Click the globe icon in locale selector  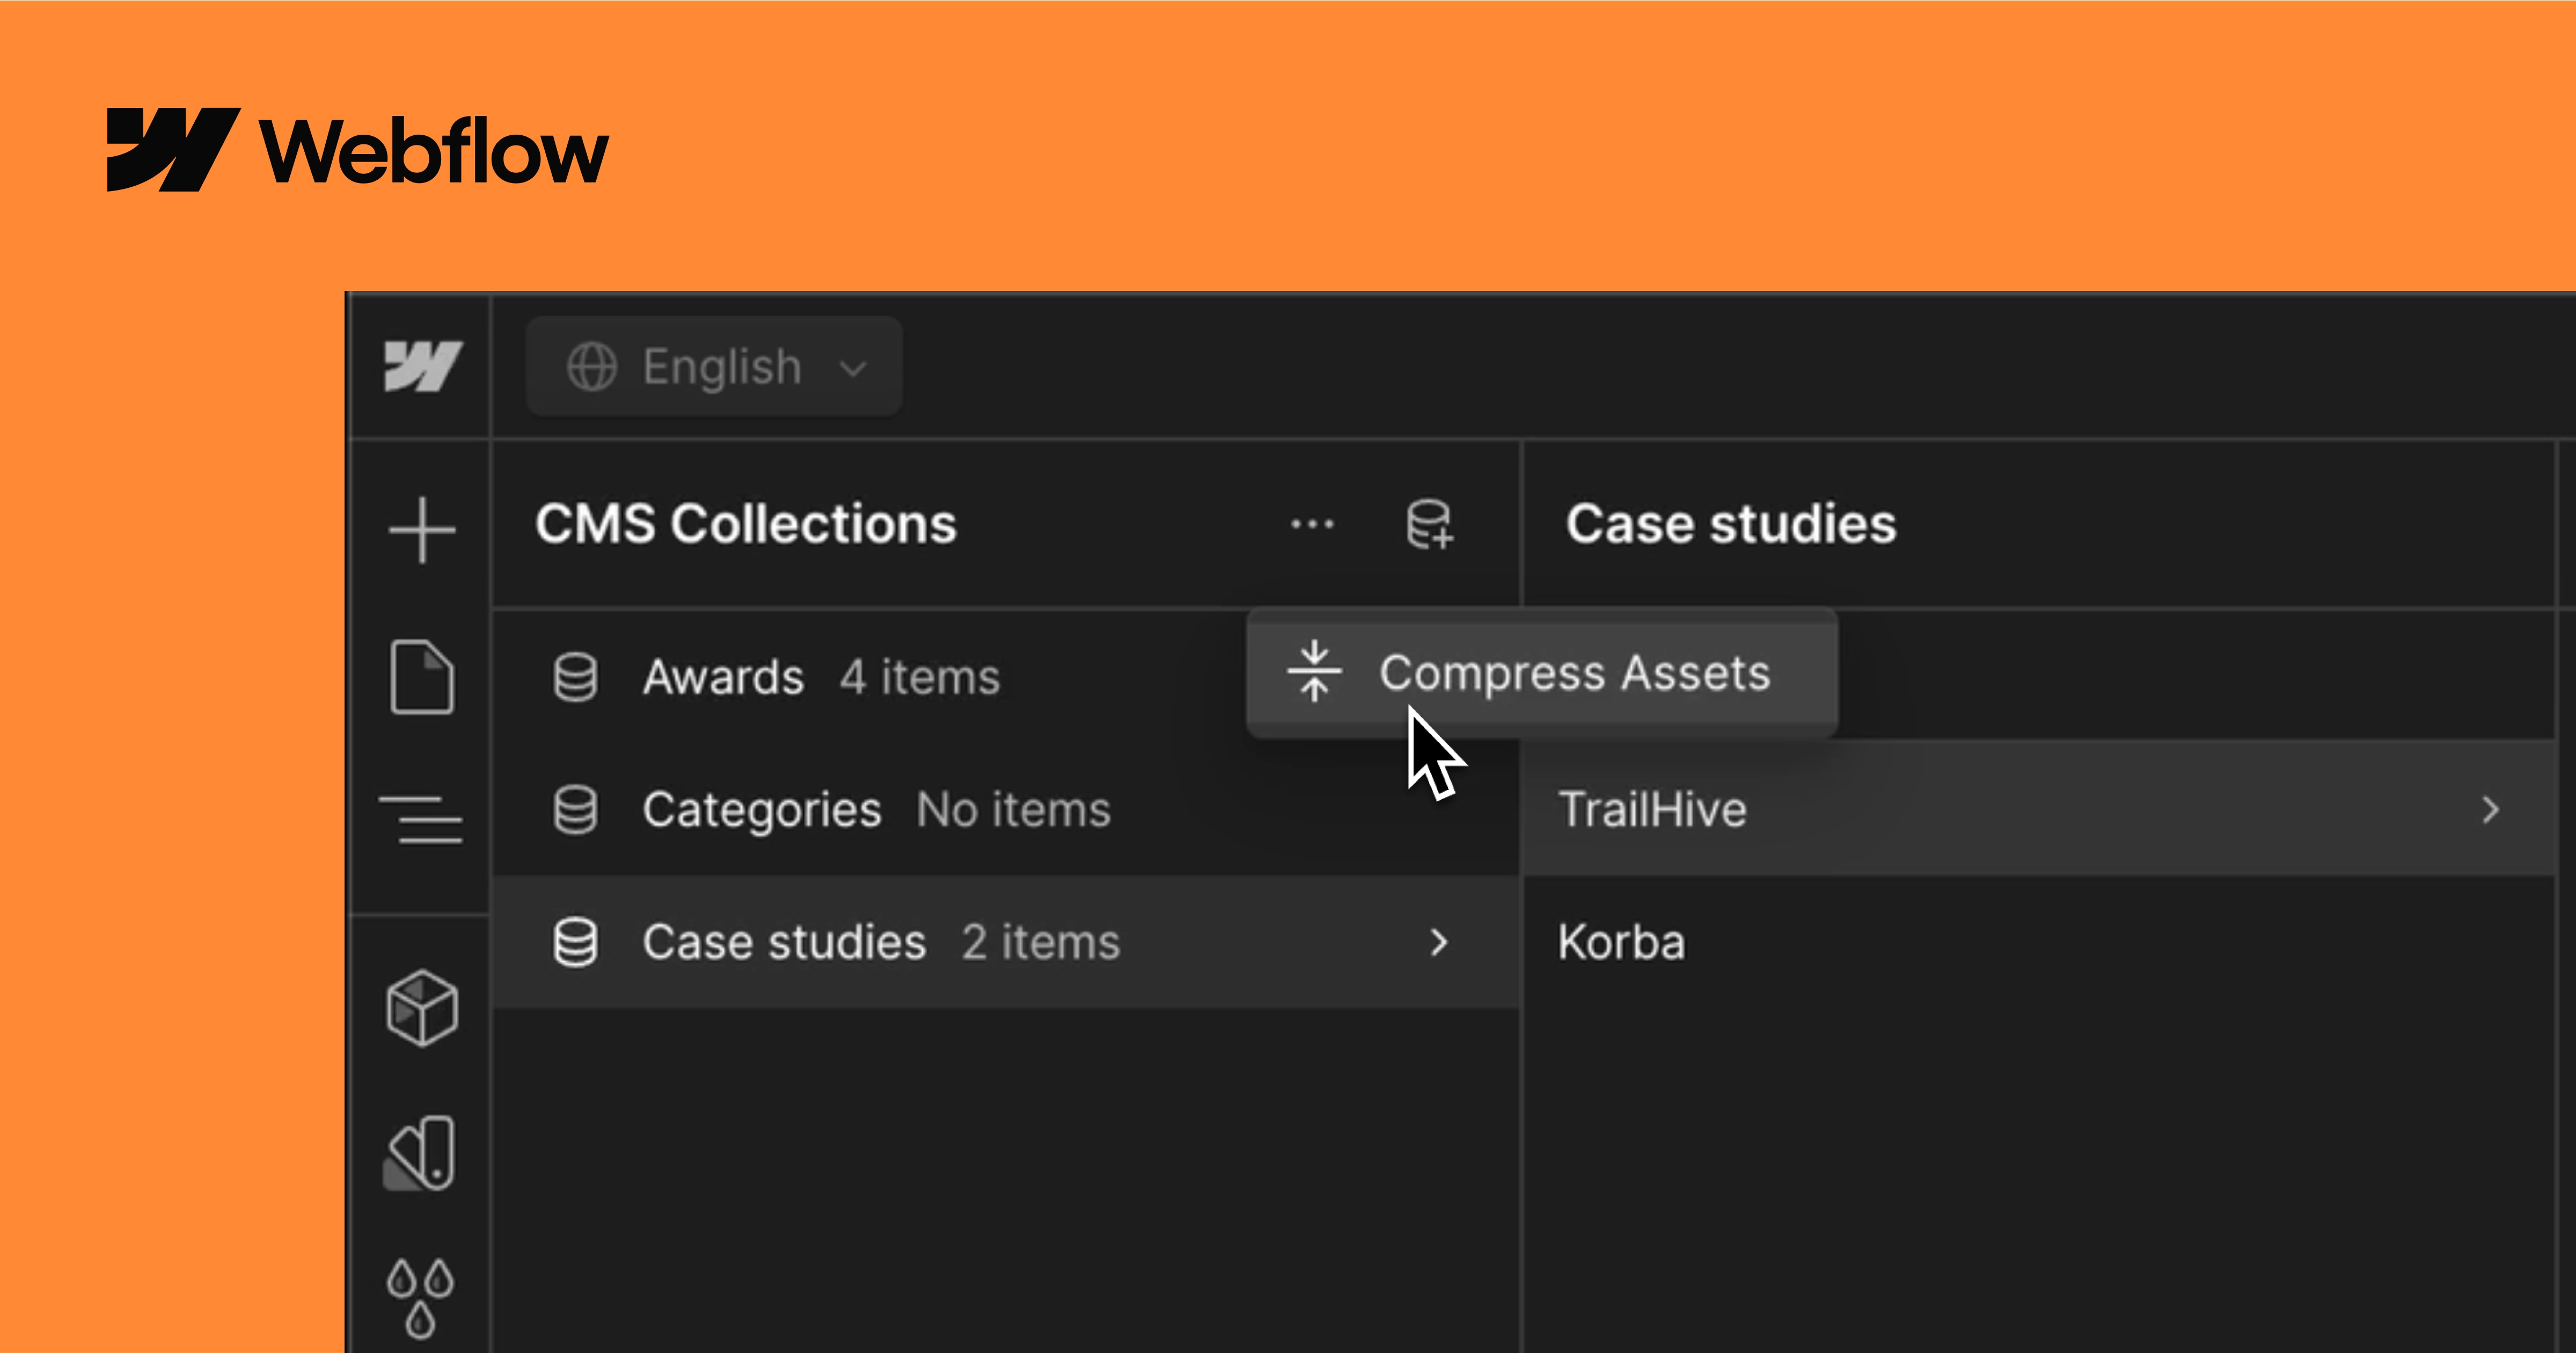click(592, 367)
